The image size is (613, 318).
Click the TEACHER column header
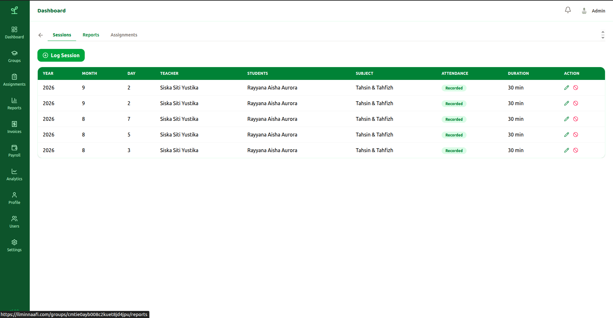click(169, 74)
